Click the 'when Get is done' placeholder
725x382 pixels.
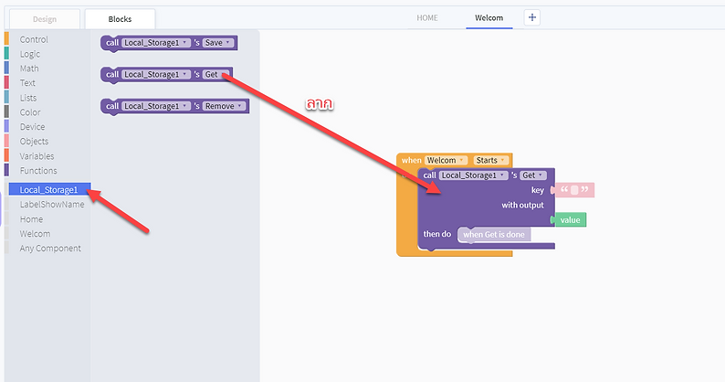494,234
